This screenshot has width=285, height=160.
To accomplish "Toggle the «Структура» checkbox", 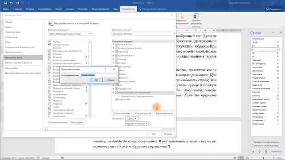I will tap(116, 52).
